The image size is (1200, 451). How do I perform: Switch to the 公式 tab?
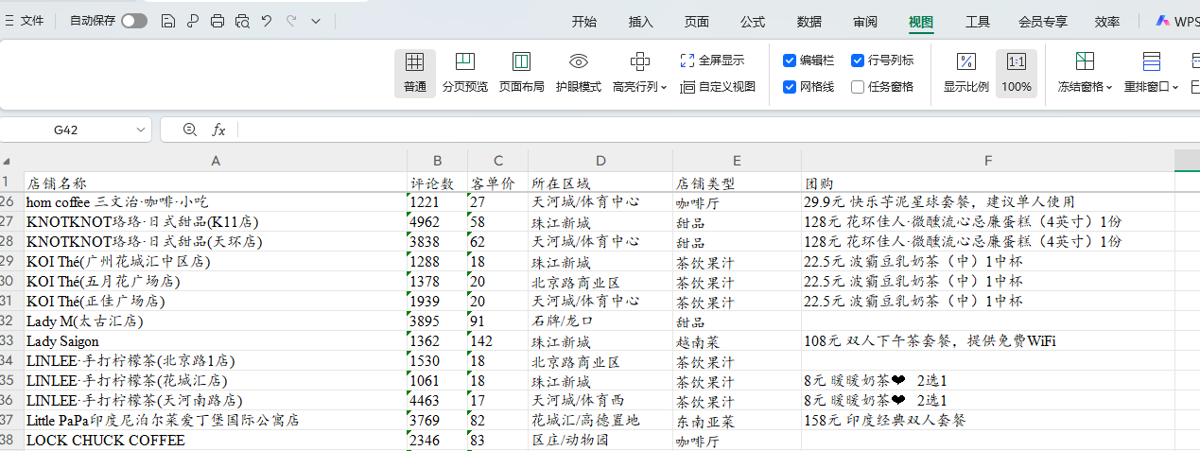coord(753,22)
